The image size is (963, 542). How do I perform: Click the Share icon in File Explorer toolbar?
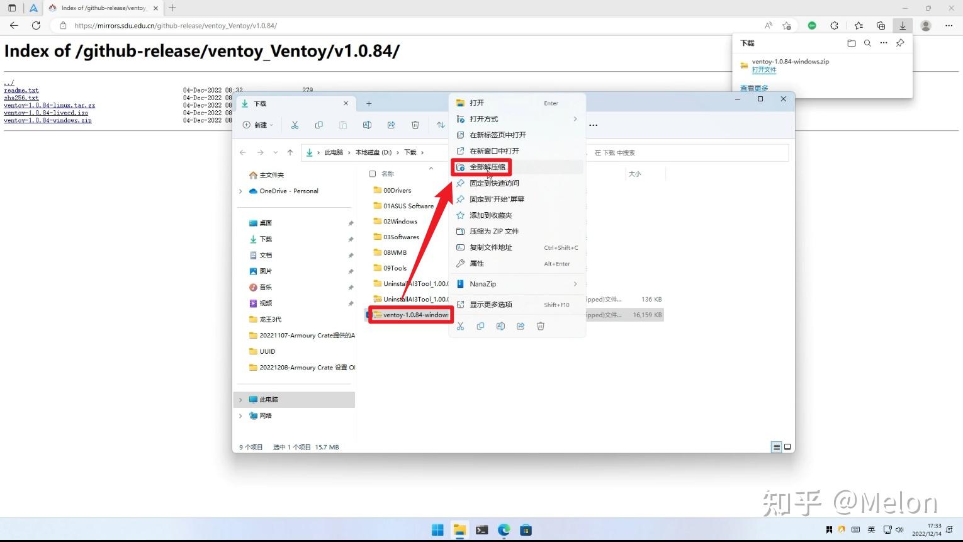[391, 125]
